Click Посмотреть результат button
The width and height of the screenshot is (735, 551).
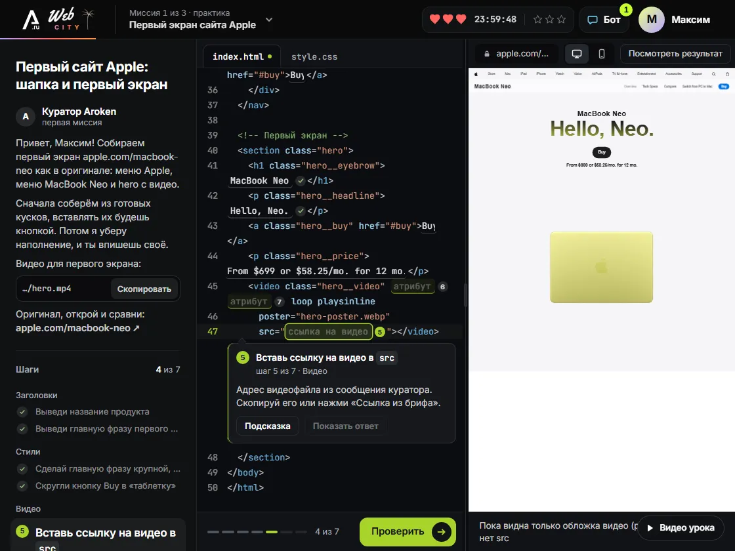(675, 53)
